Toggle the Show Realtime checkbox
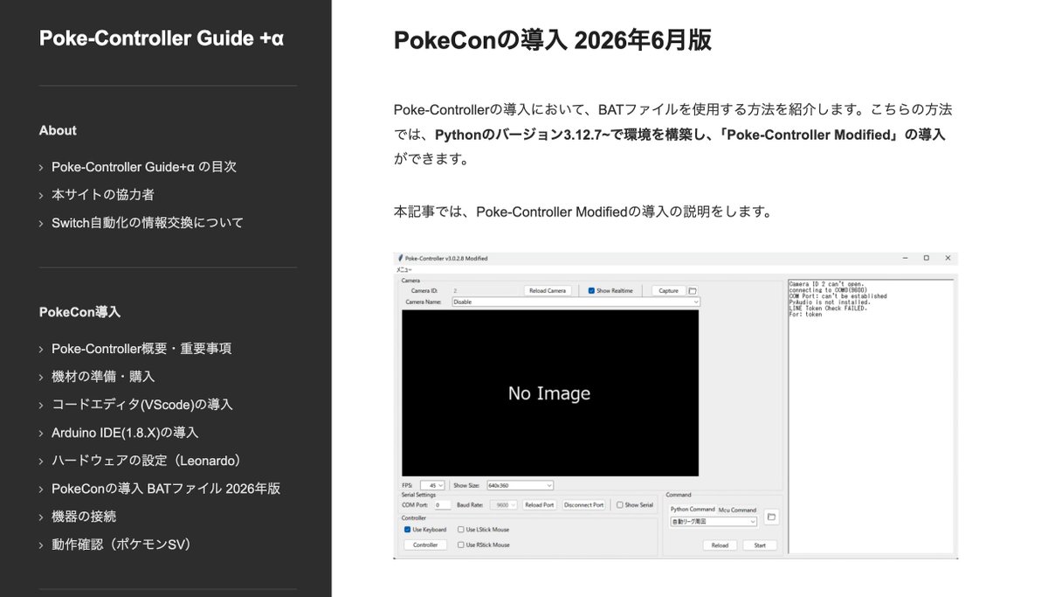 coord(591,290)
